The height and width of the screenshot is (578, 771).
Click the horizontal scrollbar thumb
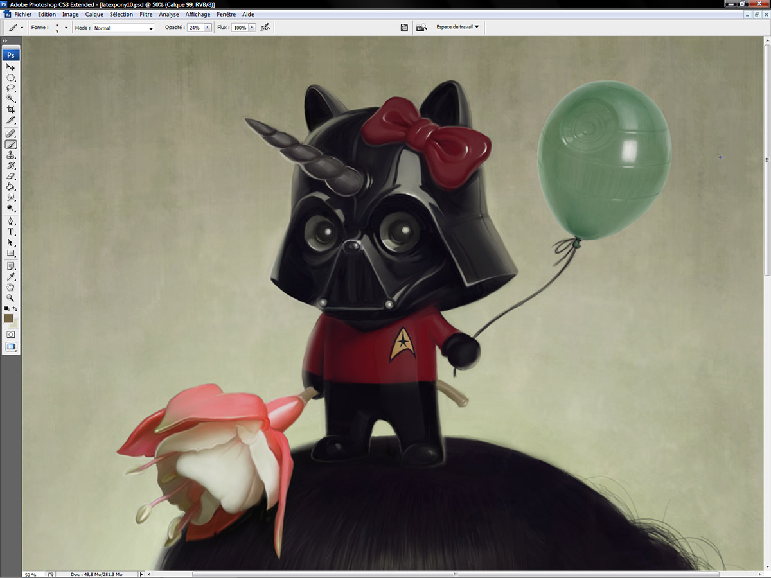456,574
